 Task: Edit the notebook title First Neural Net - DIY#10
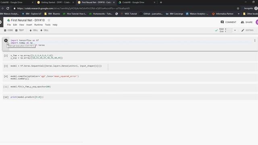point(28,20)
